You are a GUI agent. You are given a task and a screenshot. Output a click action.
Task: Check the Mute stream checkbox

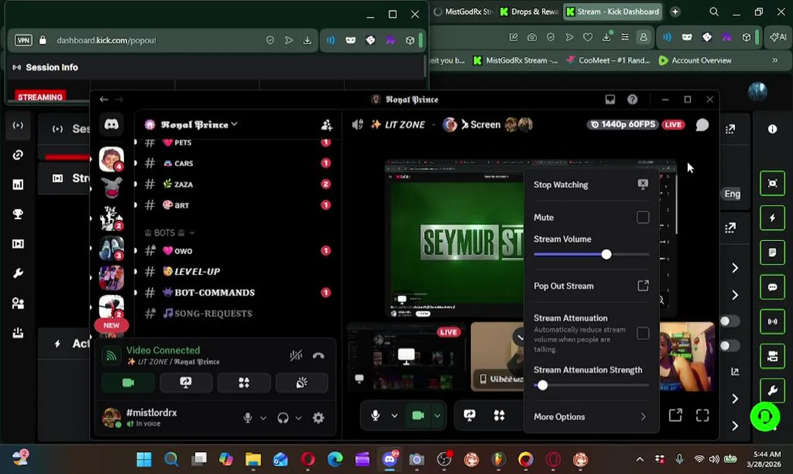(643, 217)
